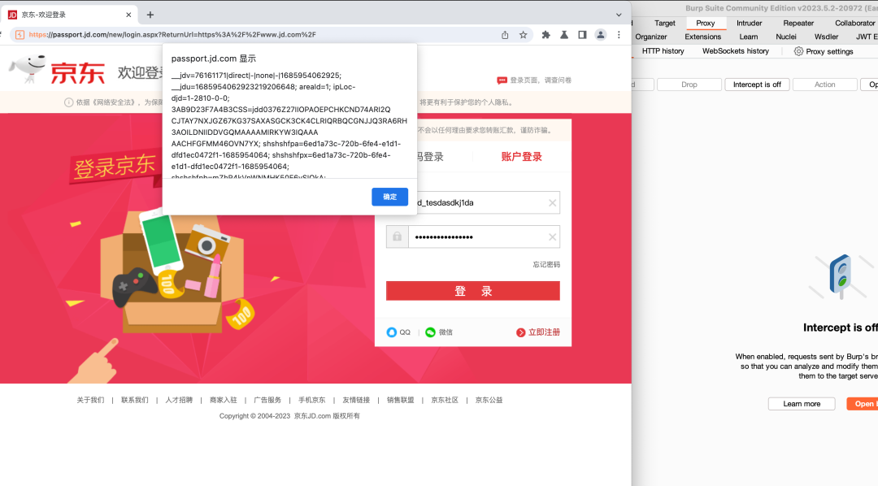
Task: Click the JD dog mascot logo
Action: click(x=28, y=69)
